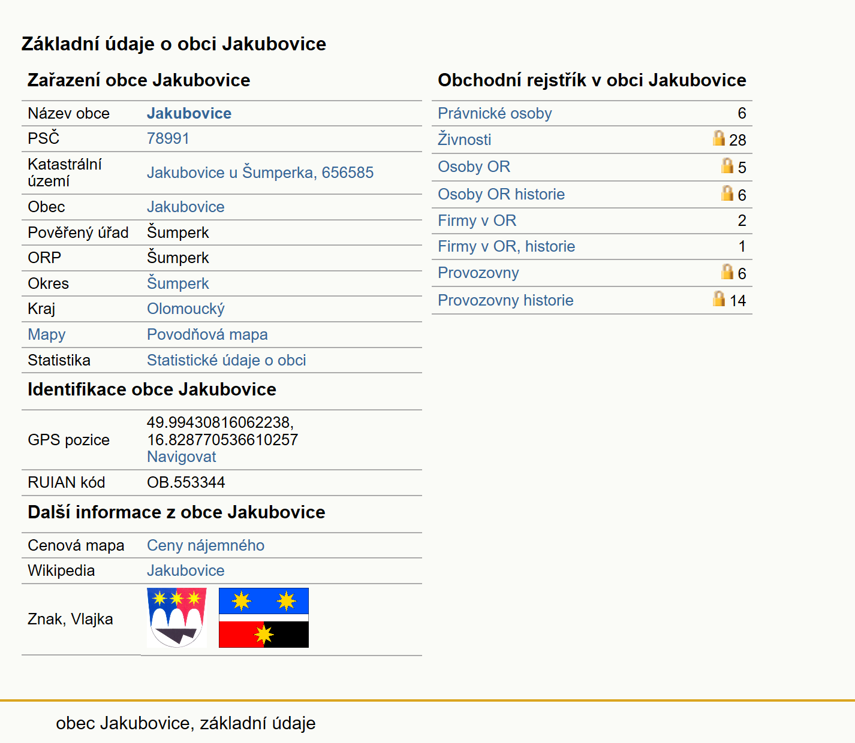Click the GPS pozice label
This screenshot has width=855, height=743.
point(68,440)
